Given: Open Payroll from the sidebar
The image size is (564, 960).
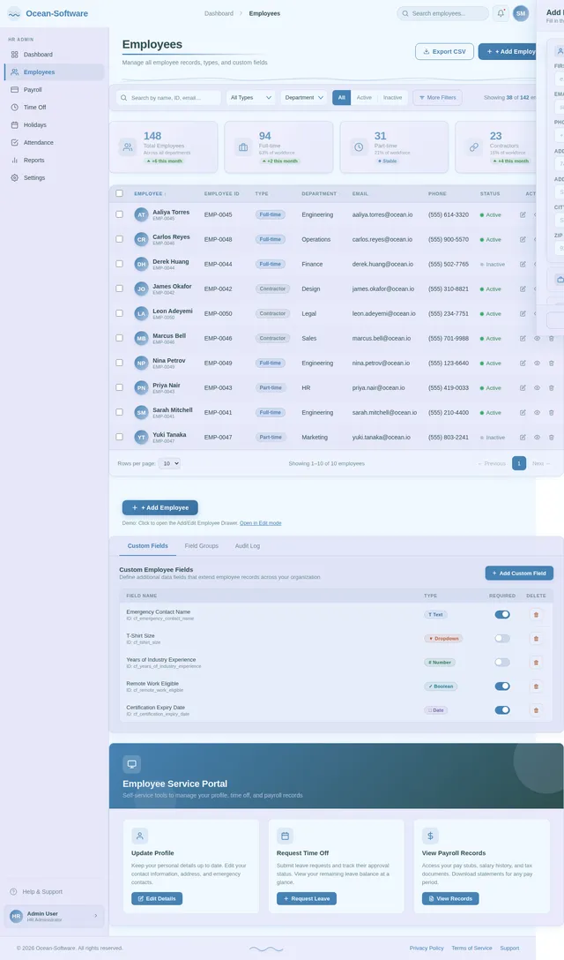Looking at the screenshot, I should (x=33, y=89).
